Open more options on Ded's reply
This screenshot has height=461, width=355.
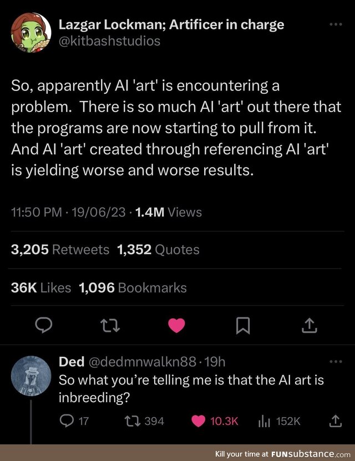336,362
